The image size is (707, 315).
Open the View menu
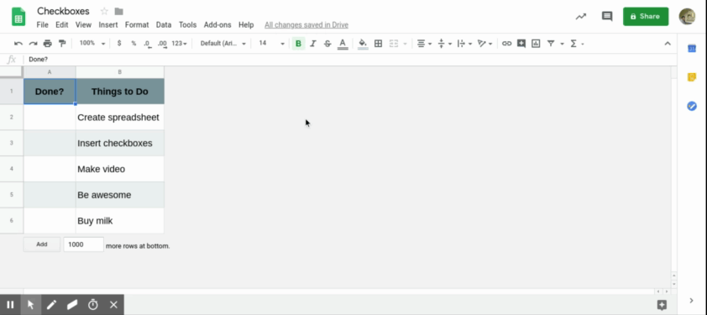pyautogui.click(x=83, y=25)
